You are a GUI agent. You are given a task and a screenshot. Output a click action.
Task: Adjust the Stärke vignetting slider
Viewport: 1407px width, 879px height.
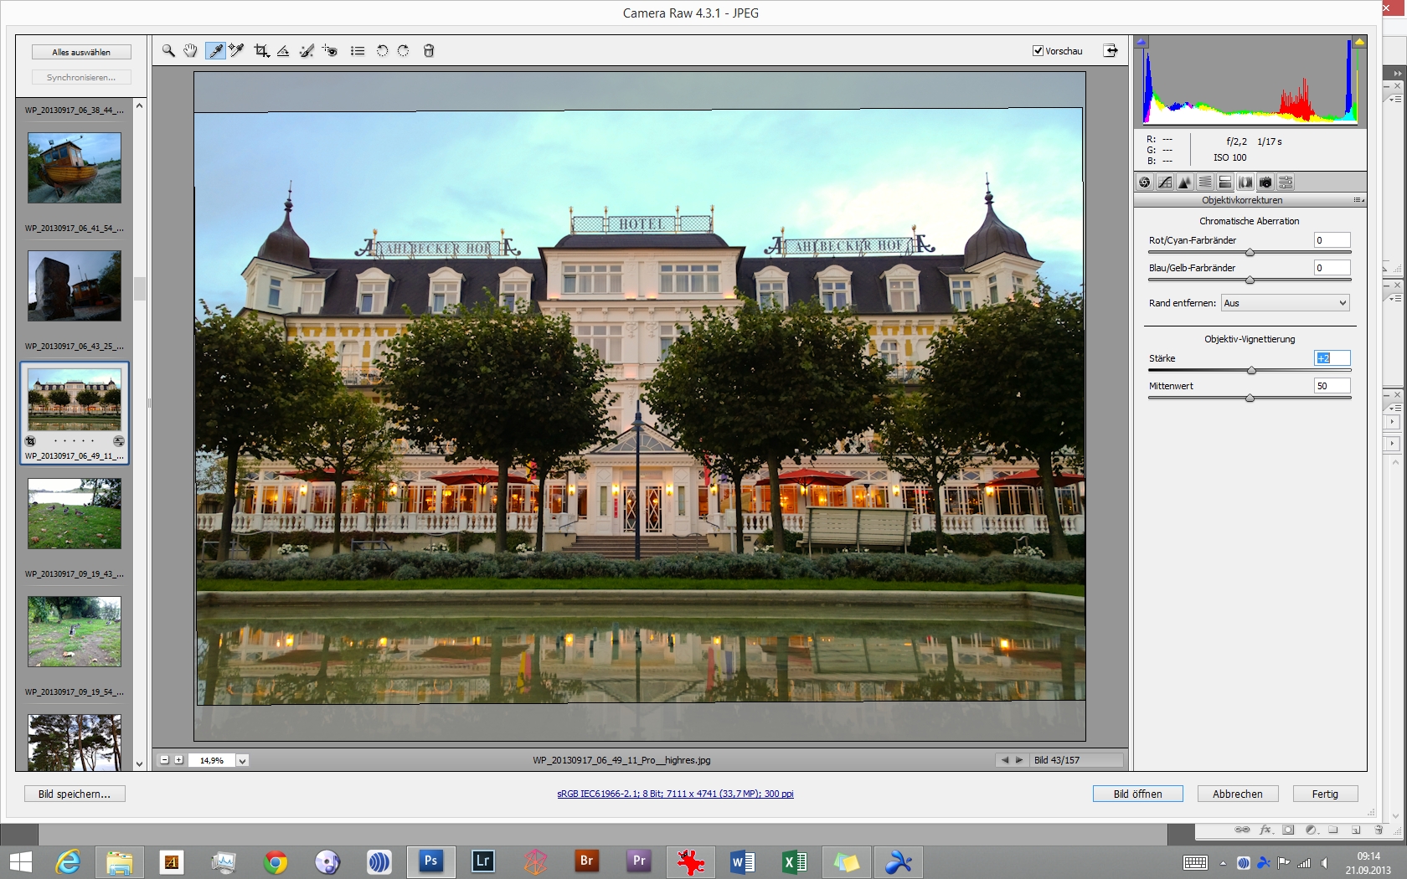click(x=1251, y=370)
